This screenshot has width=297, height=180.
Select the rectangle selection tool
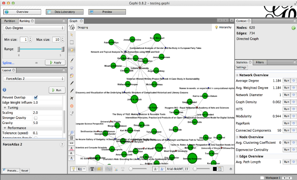pyautogui.click(x=72, y=42)
